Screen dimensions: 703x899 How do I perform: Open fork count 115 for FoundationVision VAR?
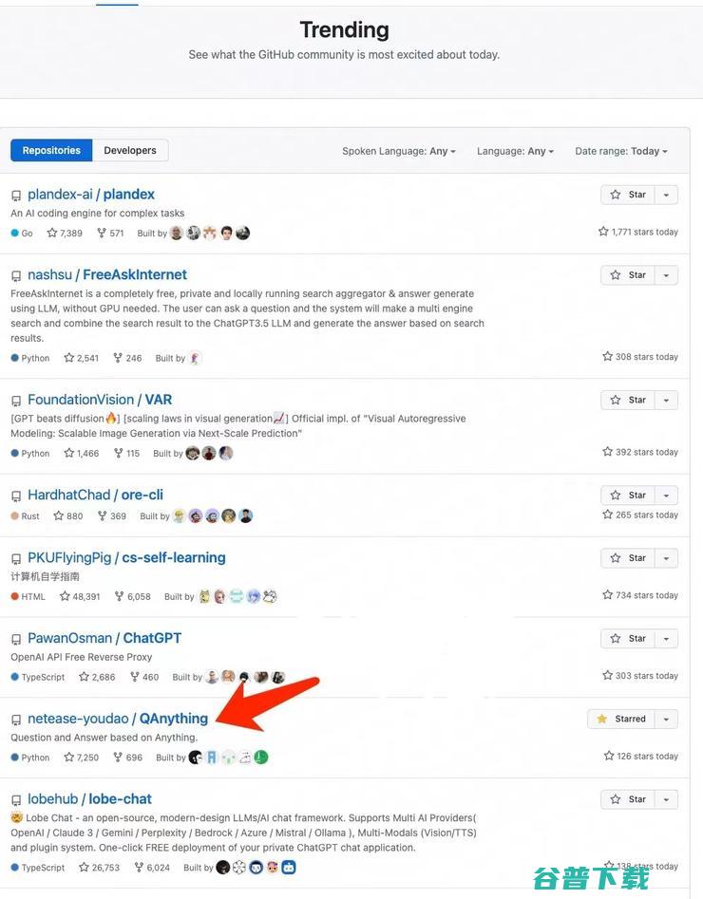tap(127, 453)
